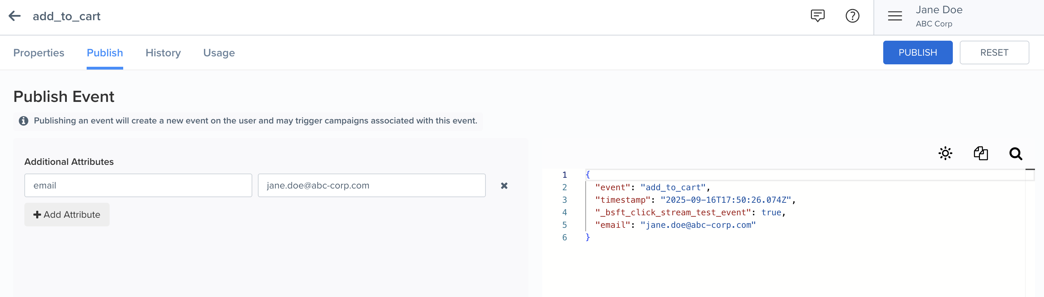
Task: Open the feedback chat icon
Action: (817, 16)
